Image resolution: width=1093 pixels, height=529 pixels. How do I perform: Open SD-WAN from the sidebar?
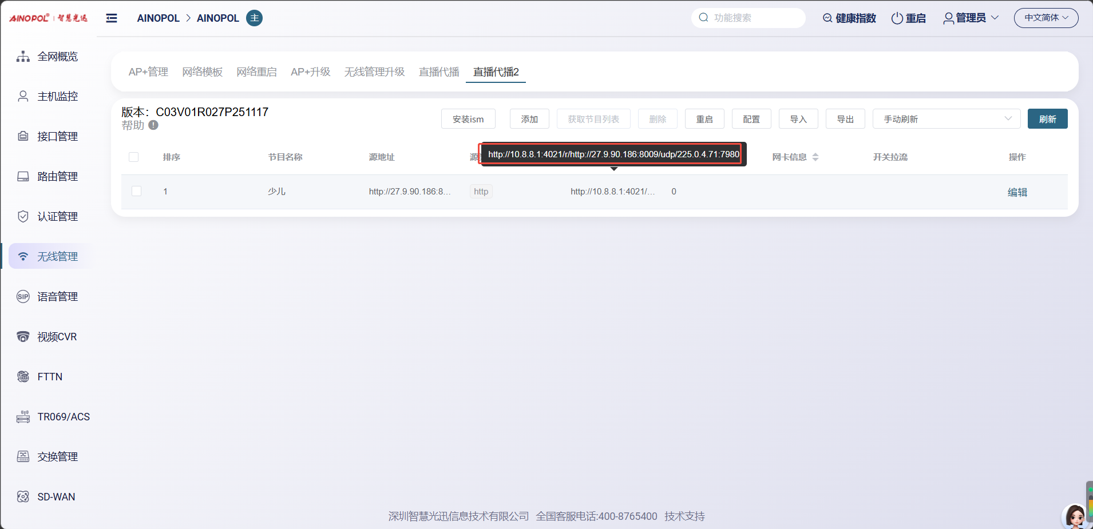click(x=56, y=497)
